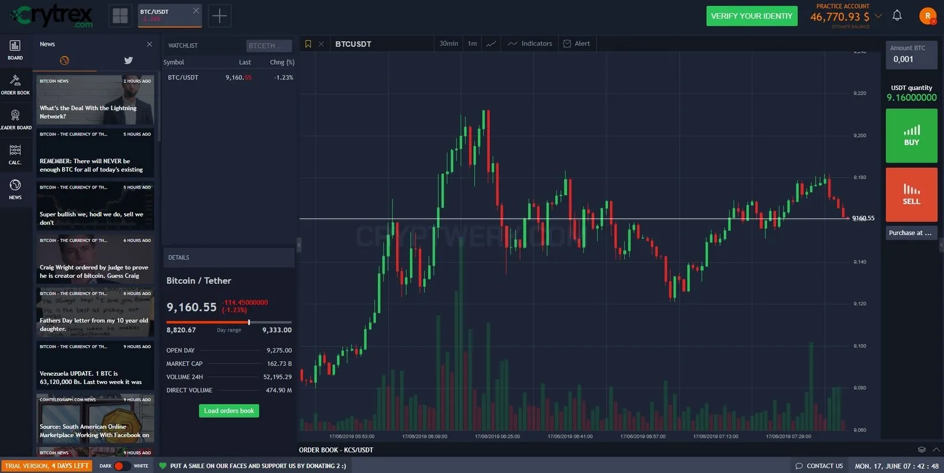Select BTC/USDT row in watchlist
944x473 pixels.
click(x=229, y=77)
